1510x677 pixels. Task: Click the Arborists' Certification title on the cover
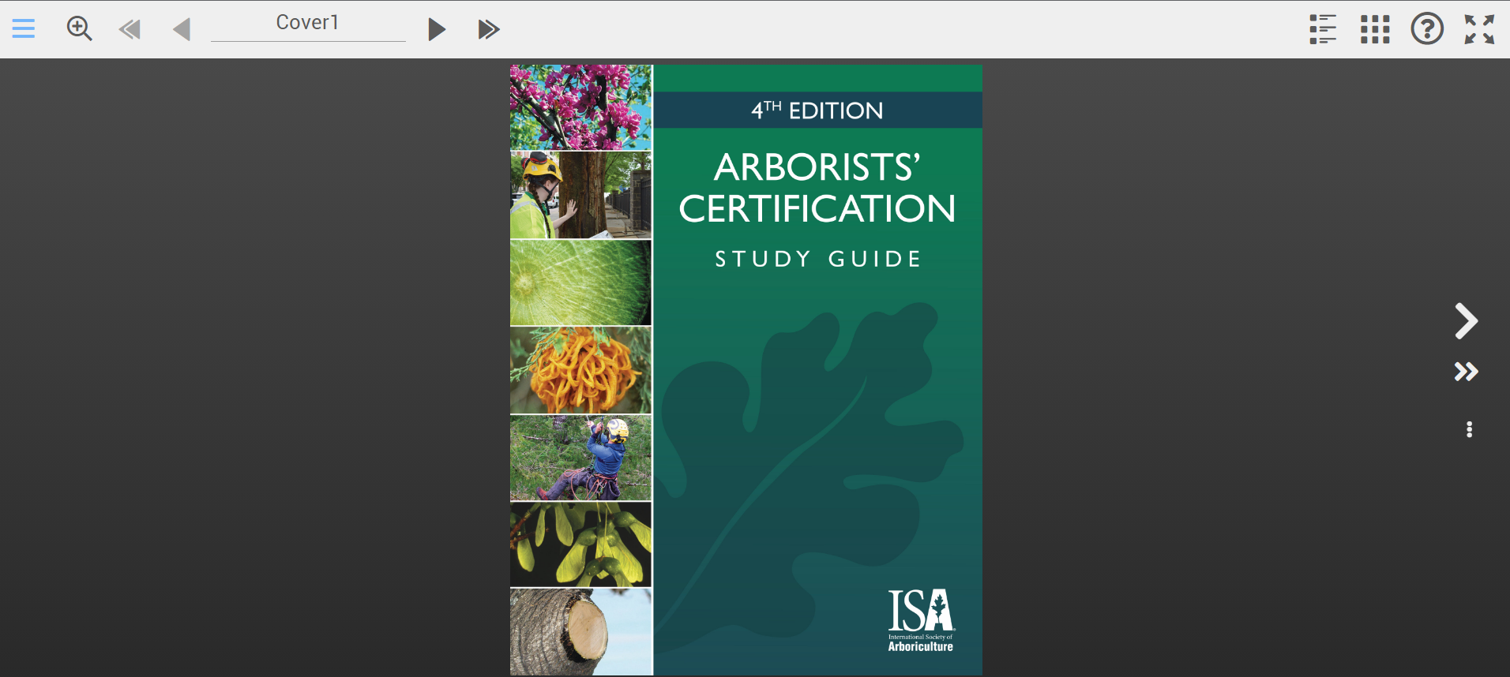[x=817, y=188]
